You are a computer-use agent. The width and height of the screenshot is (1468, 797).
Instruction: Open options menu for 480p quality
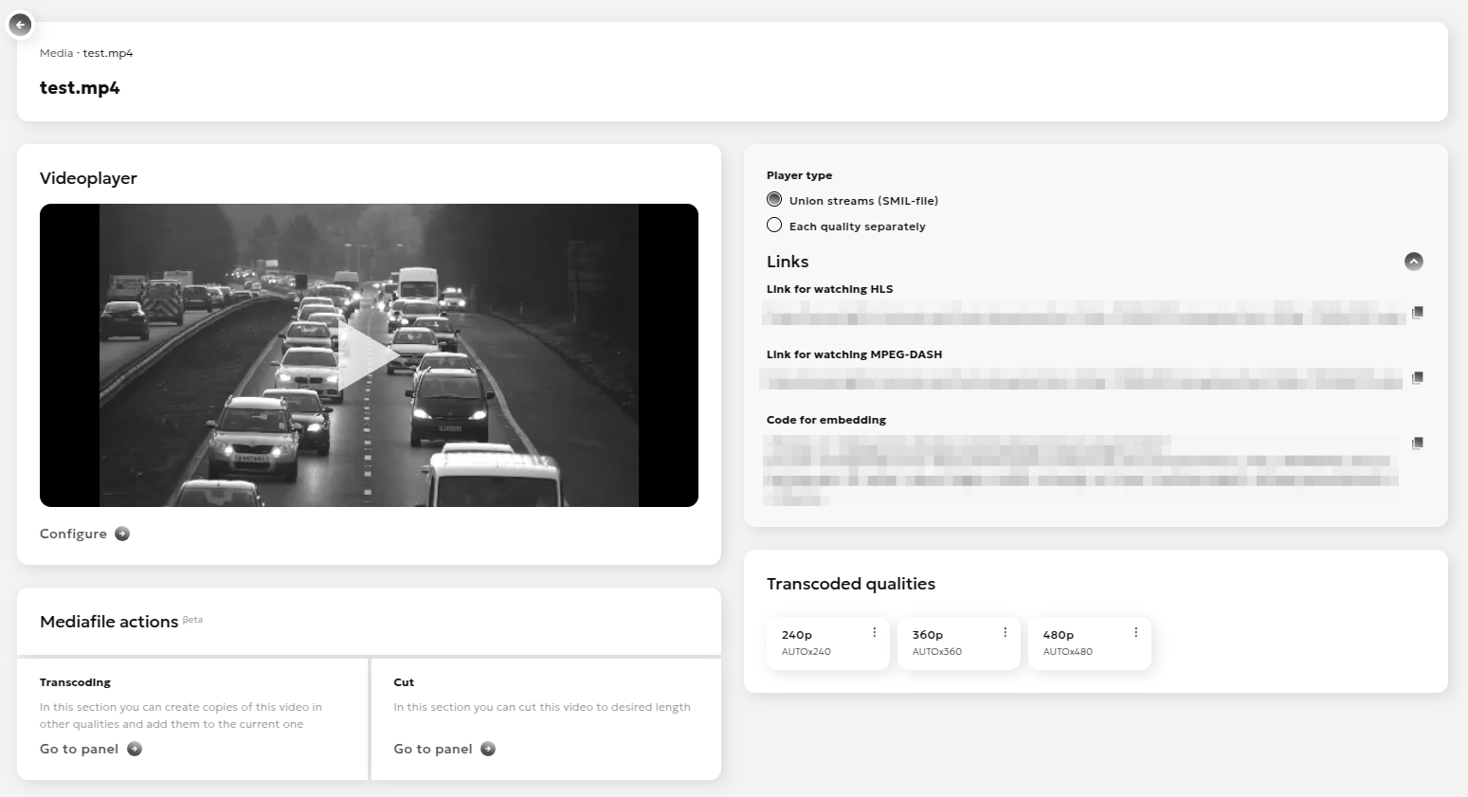[1135, 633]
